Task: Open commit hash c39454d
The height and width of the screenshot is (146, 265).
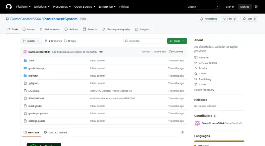Action: [x=146, y=52]
